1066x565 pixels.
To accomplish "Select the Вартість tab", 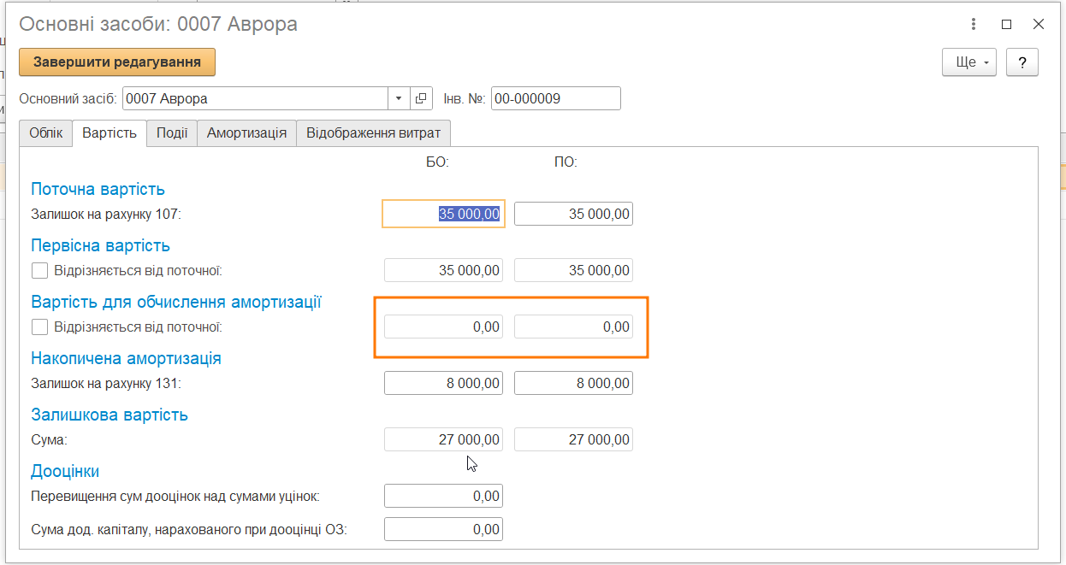I will pyautogui.click(x=110, y=133).
